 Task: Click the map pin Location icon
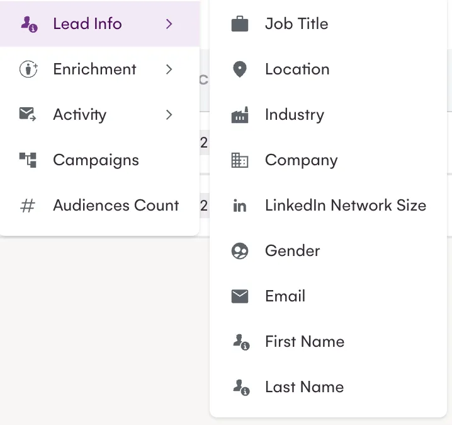pos(240,69)
